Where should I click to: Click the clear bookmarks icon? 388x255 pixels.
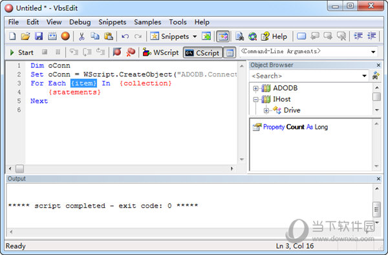point(341,36)
